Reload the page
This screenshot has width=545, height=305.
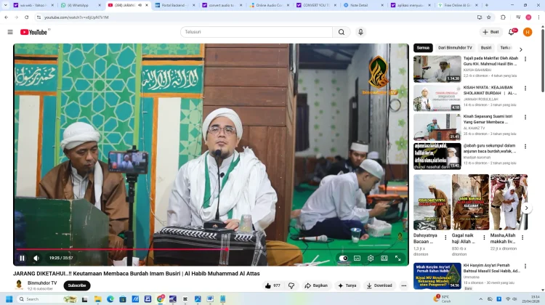[26, 17]
